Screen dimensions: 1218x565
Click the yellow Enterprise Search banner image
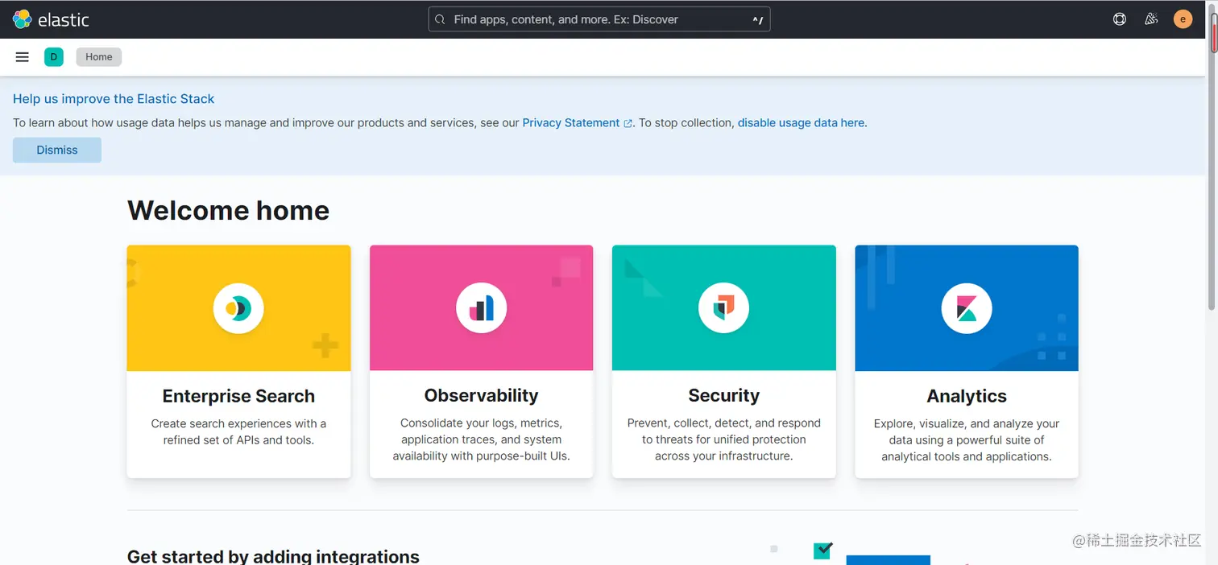pos(238,308)
